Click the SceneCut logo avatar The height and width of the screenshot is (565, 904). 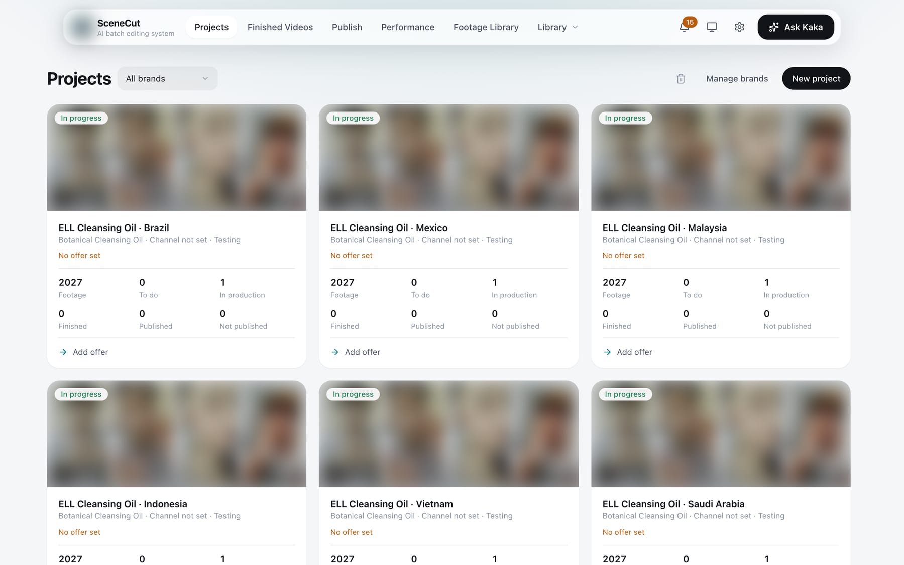click(x=81, y=27)
